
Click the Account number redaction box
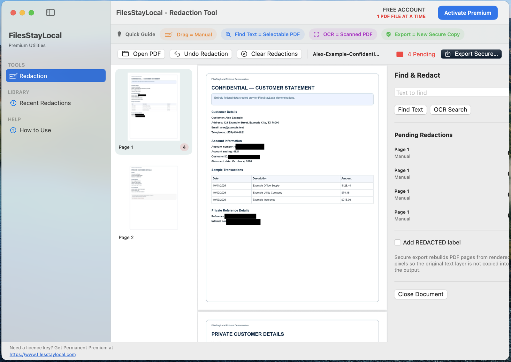[250, 147]
